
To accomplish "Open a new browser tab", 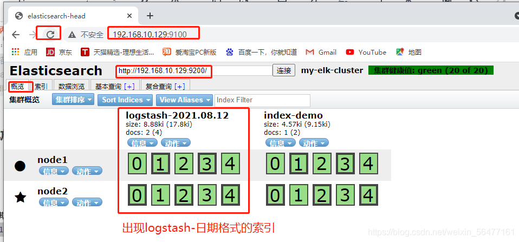I will [x=150, y=16].
